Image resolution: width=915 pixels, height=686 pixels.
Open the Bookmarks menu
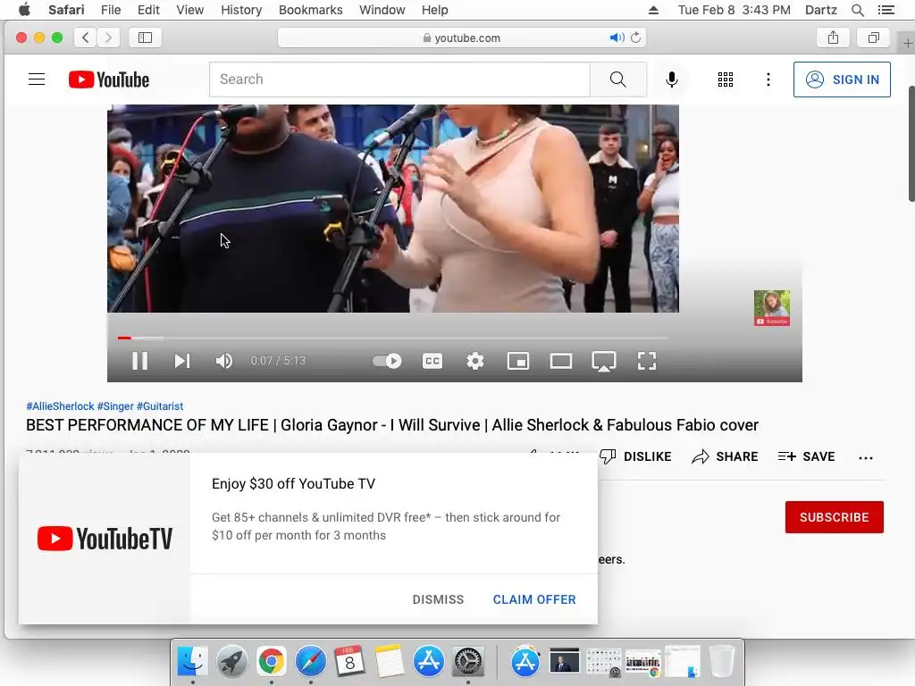pyautogui.click(x=310, y=10)
